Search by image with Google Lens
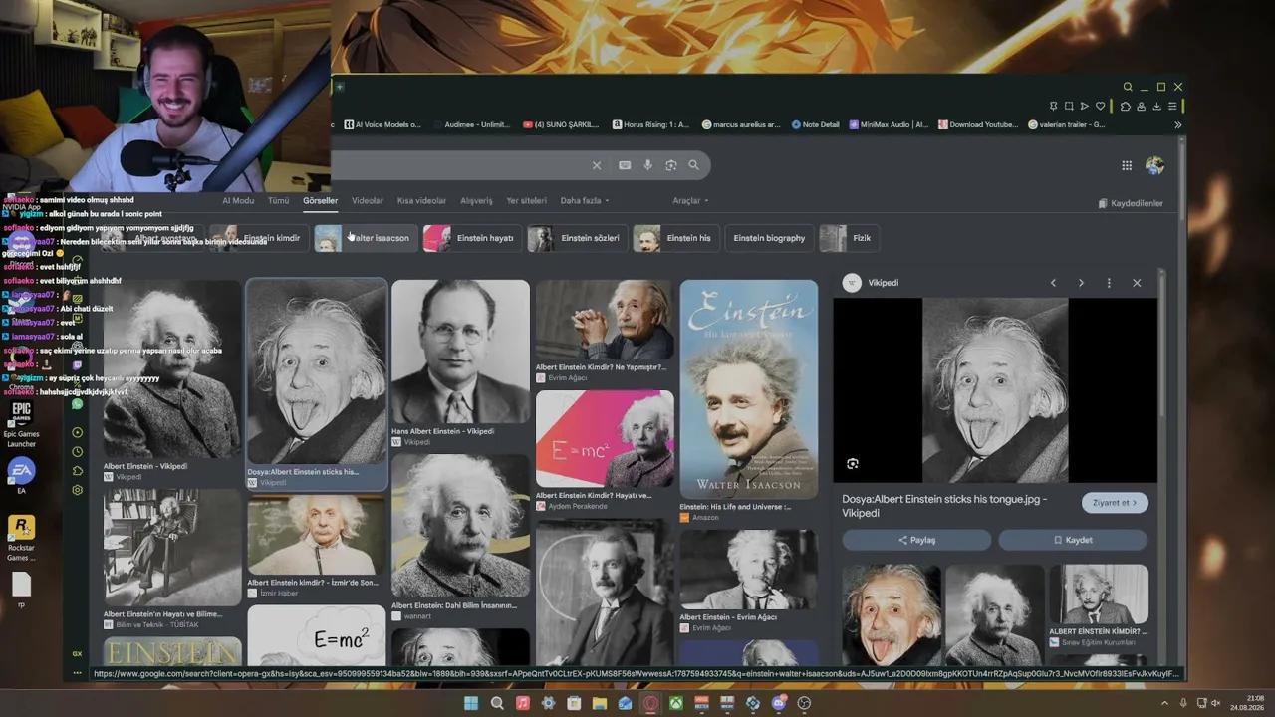 pyautogui.click(x=671, y=165)
